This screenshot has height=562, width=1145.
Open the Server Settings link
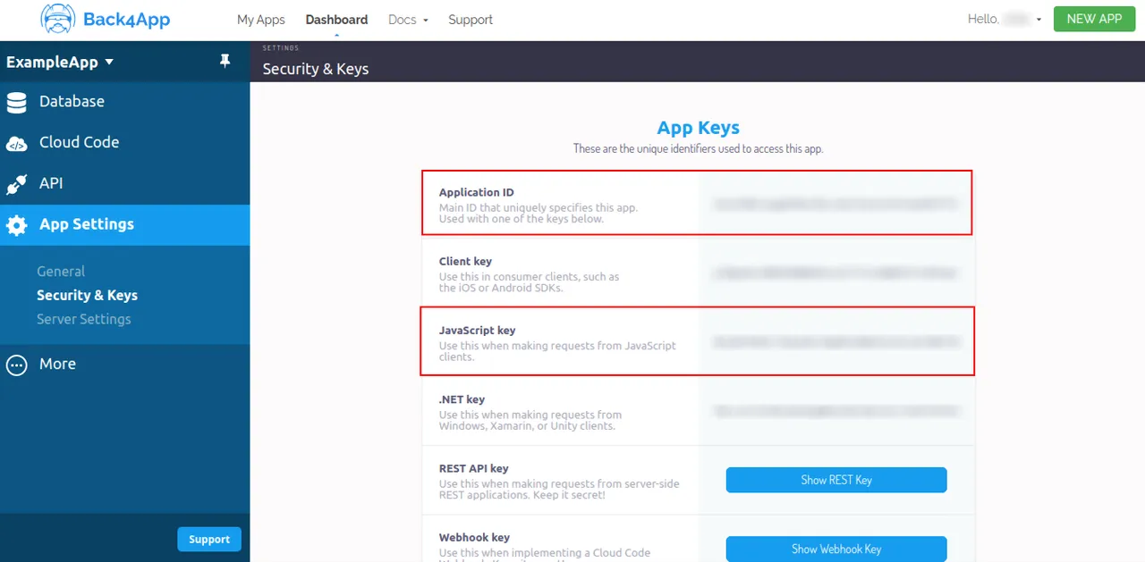(83, 319)
